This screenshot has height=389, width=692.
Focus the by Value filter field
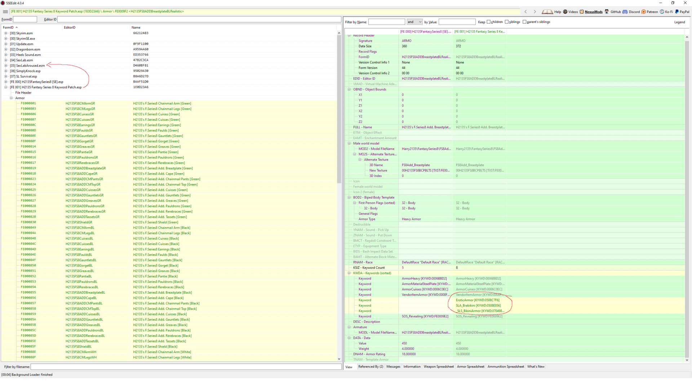457,22
